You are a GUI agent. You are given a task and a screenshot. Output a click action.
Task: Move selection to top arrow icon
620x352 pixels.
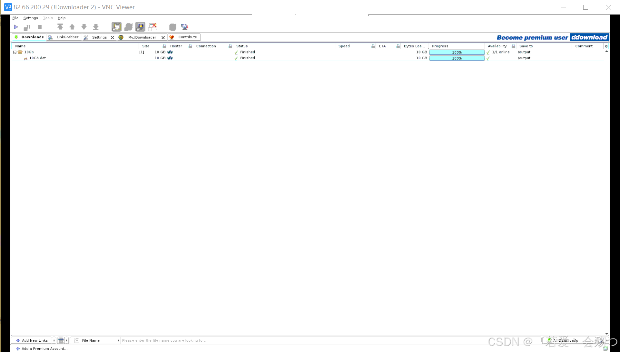[60, 27]
